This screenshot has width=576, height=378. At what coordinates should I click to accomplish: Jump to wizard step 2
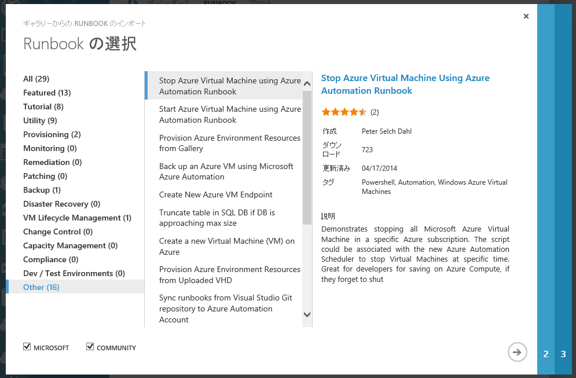pos(546,354)
